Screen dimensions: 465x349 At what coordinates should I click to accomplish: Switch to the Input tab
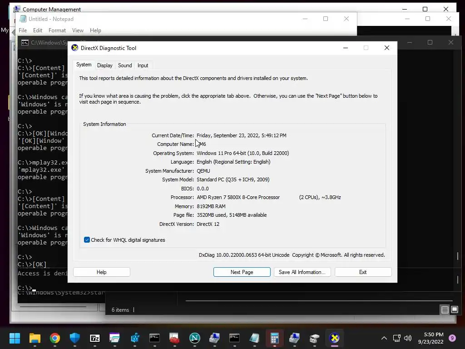coord(143,65)
